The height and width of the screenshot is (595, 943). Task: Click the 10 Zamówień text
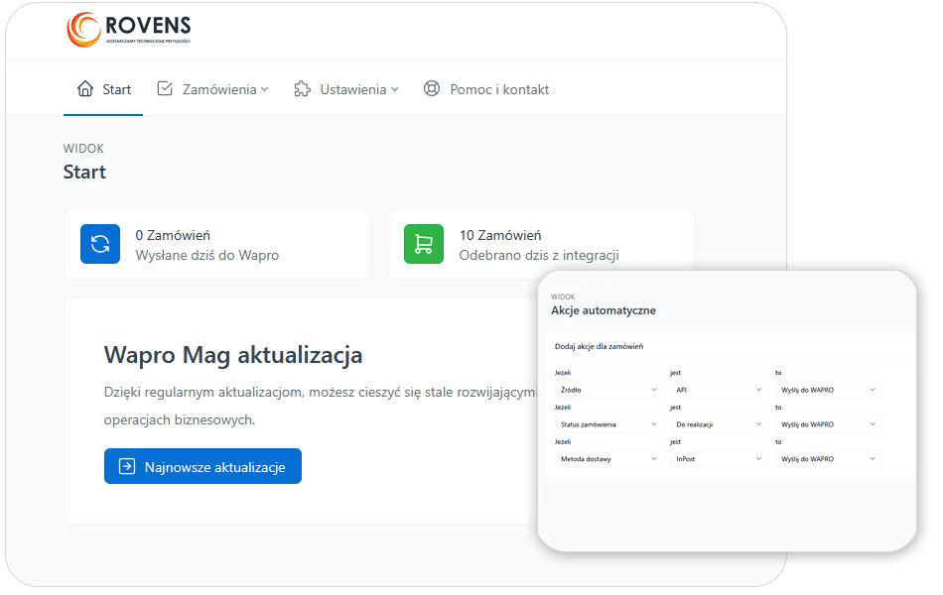pyautogui.click(x=500, y=235)
